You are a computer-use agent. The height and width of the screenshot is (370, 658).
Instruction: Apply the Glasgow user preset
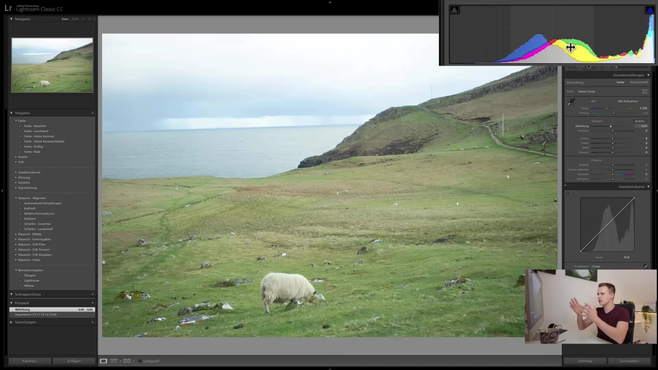coord(30,275)
